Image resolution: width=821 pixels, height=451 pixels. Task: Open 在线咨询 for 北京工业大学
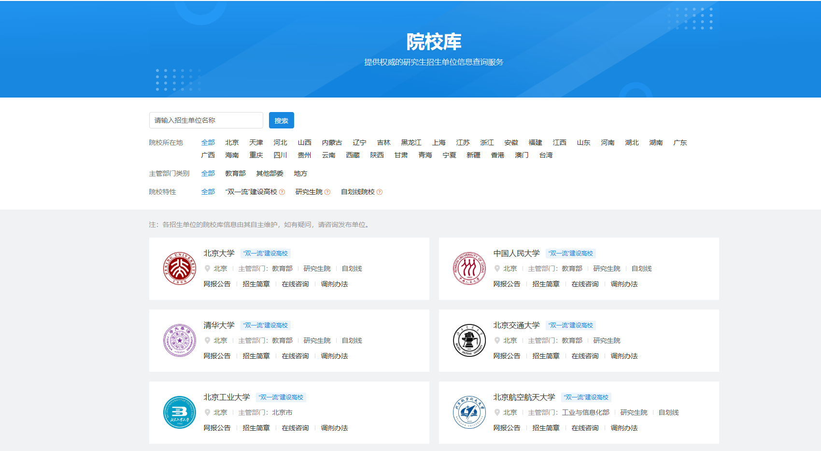295,428
